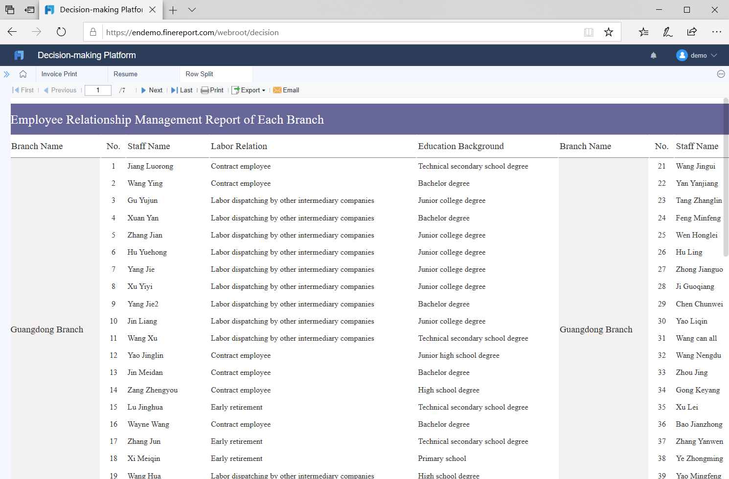Open browser settings and more menu
729x479 pixels.
click(x=717, y=32)
